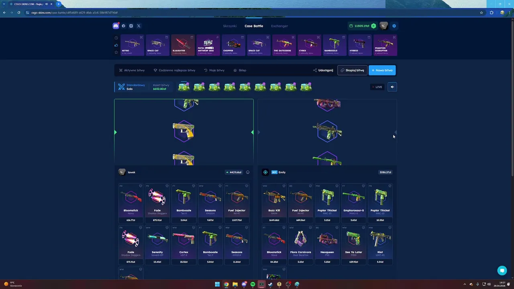The image size is (514, 289).
Task: Open the Discord icon in site header
Action: click(116, 26)
